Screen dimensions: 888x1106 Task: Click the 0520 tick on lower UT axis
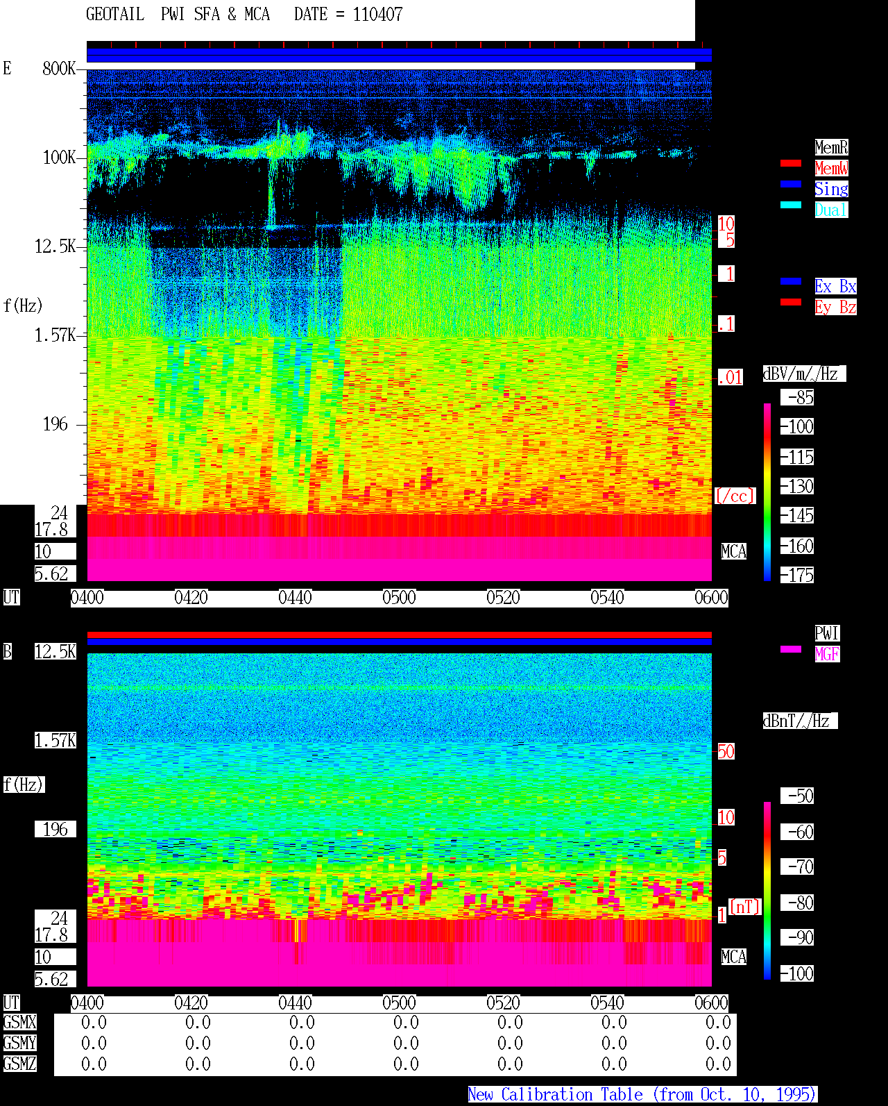click(503, 1003)
